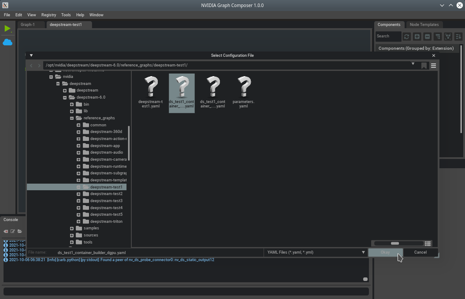
Task: Expand the deepstream-test2 folder
Action: [78, 194]
